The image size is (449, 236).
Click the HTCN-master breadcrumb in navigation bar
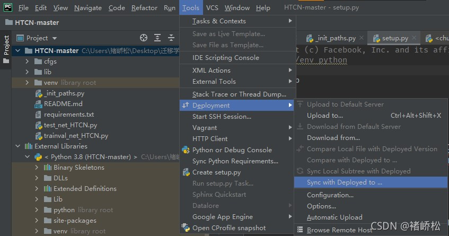pos(32,22)
